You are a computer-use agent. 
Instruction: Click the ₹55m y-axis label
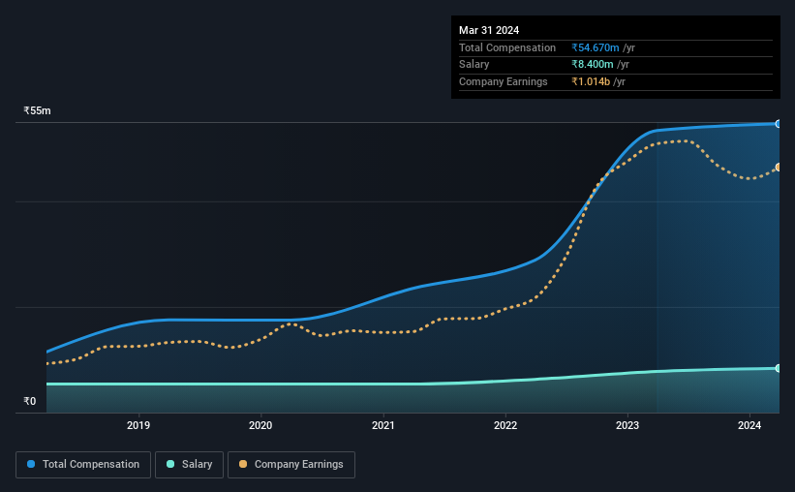tap(37, 110)
